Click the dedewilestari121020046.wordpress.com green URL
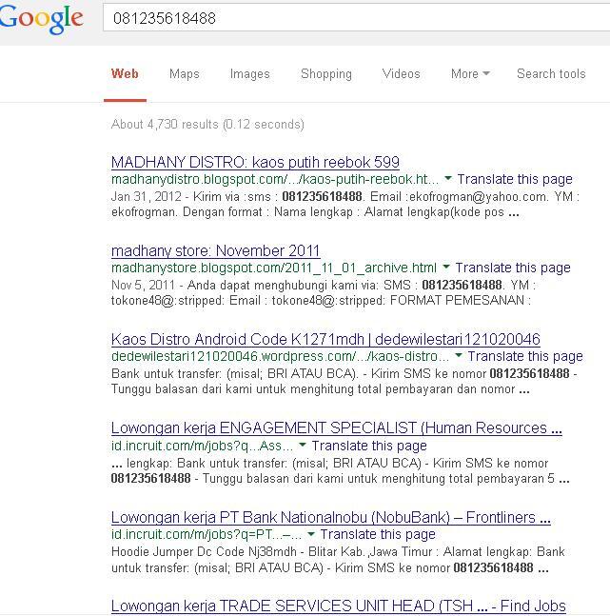 pos(280,356)
